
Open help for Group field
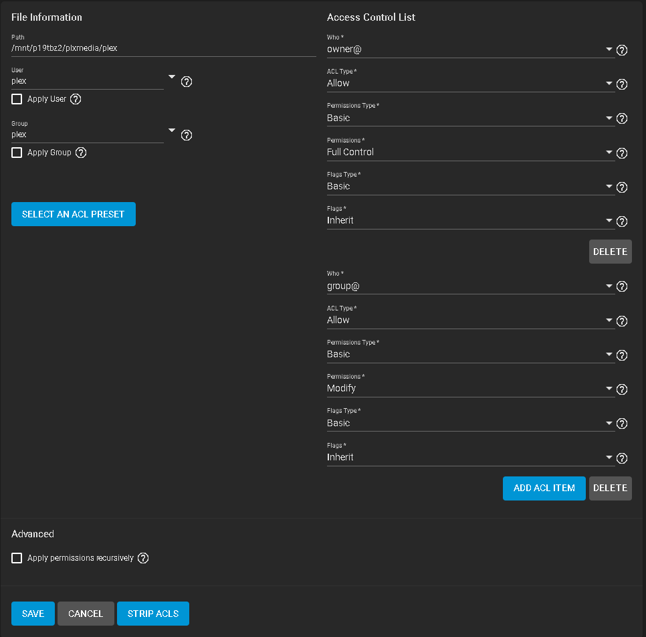[x=187, y=135]
